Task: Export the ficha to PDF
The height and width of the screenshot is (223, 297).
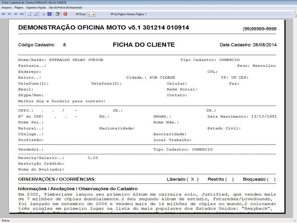Action: (65, 14)
